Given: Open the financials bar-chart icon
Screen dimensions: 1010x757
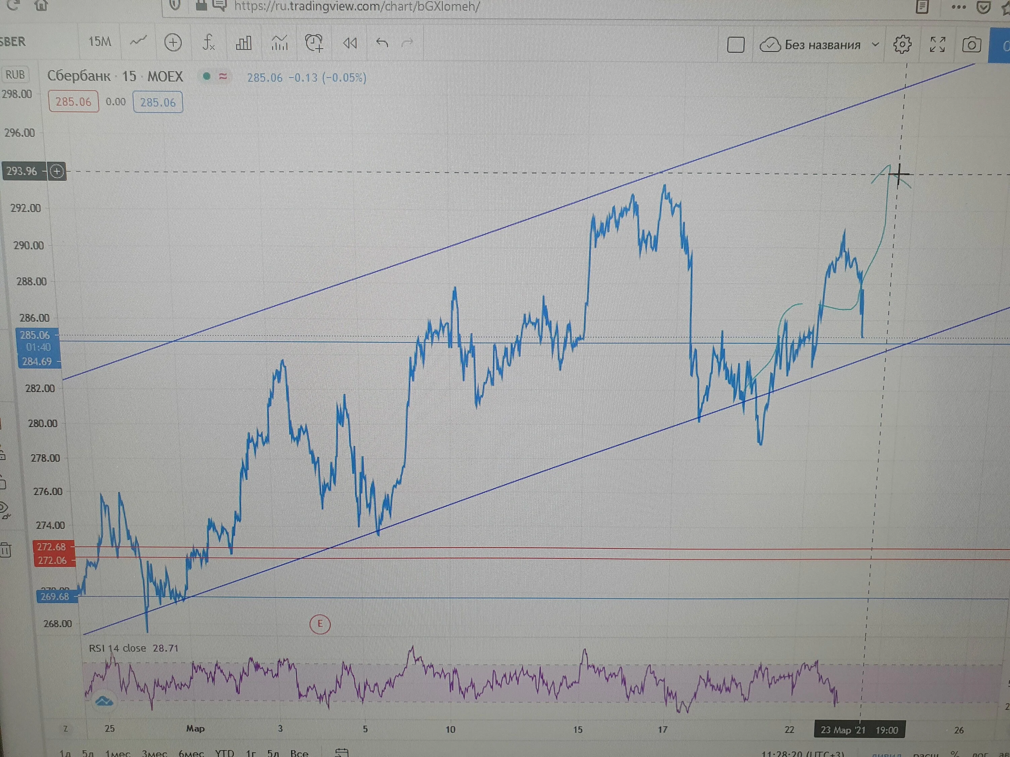Looking at the screenshot, I should pyautogui.click(x=243, y=43).
